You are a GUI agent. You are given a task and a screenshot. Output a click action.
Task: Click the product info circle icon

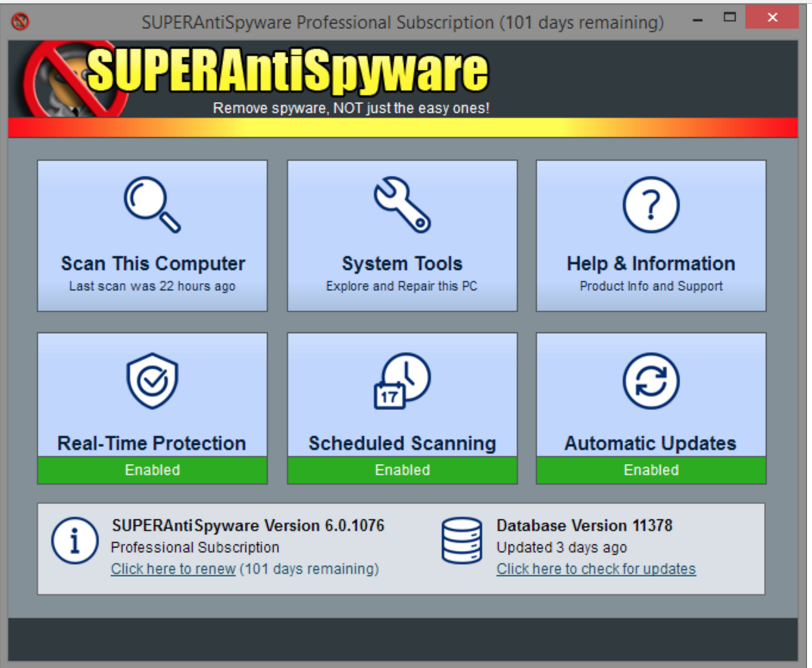pos(75,541)
